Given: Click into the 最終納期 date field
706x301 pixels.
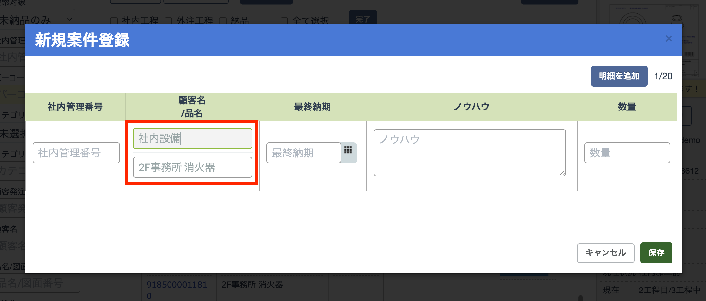Looking at the screenshot, I should tap(303, 153).
